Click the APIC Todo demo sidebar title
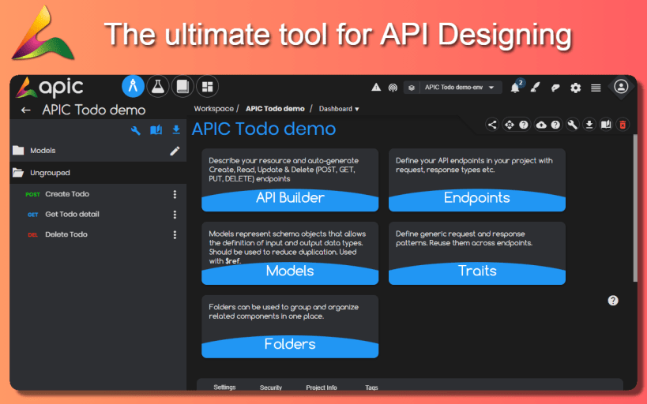 pyautogui.click(x=94, y=110)
